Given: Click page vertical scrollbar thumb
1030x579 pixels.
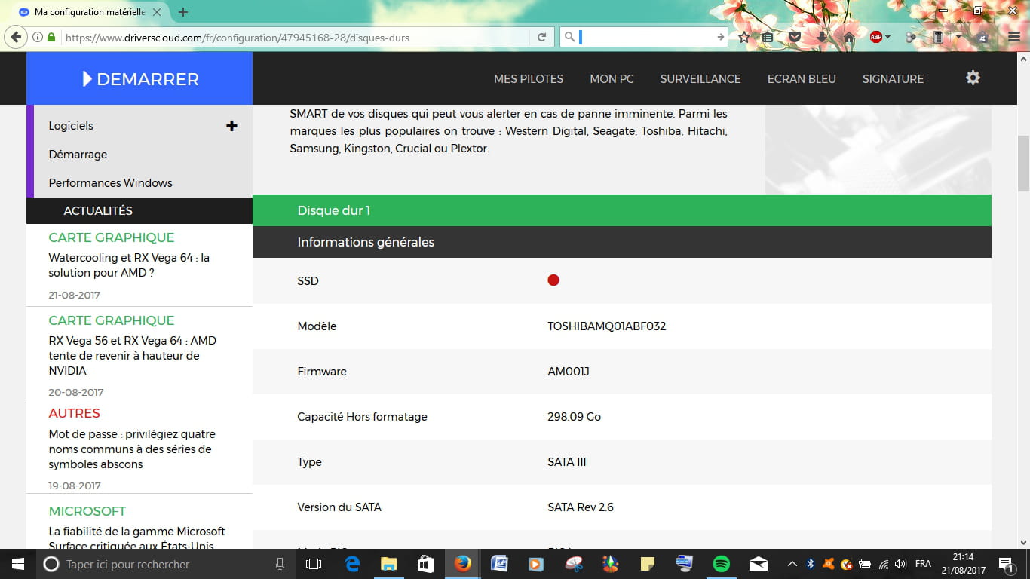Looking at the screenshot, I should [x=1023, y=163].
